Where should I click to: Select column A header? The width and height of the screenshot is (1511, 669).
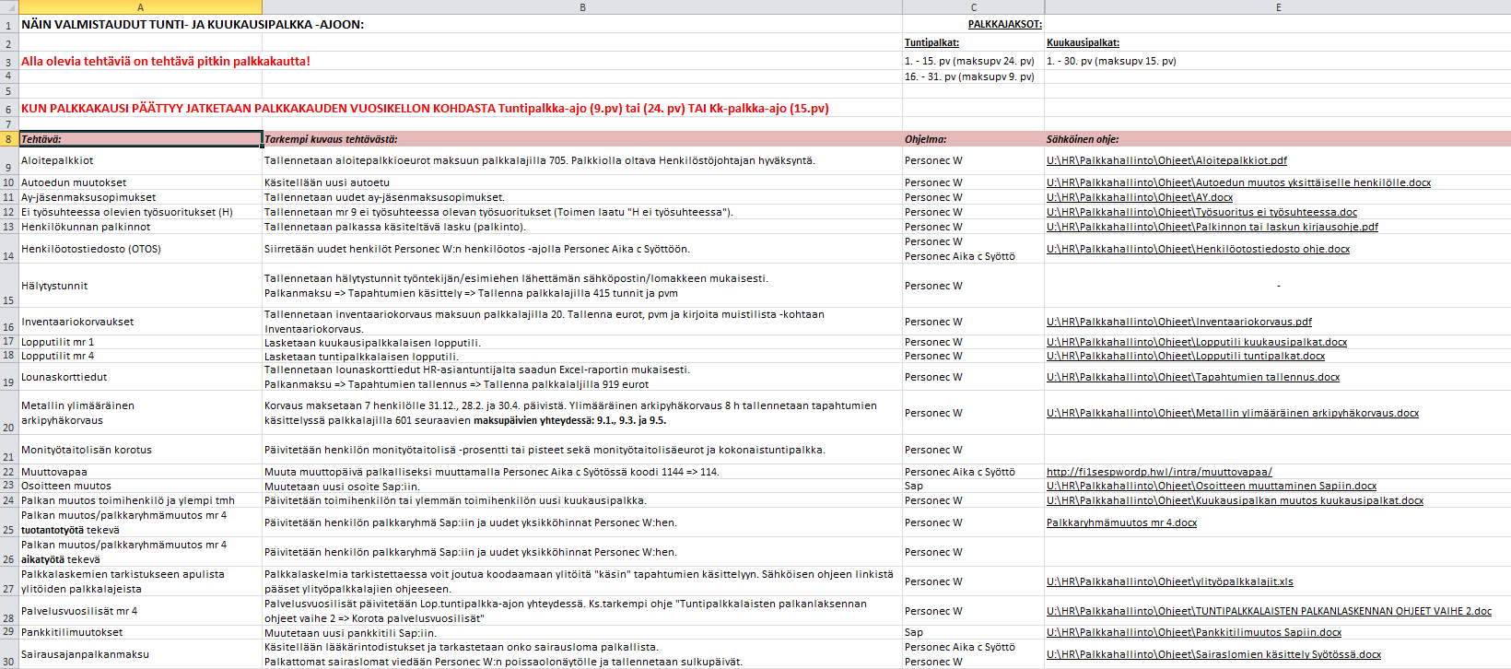click(x=140, y=7)
